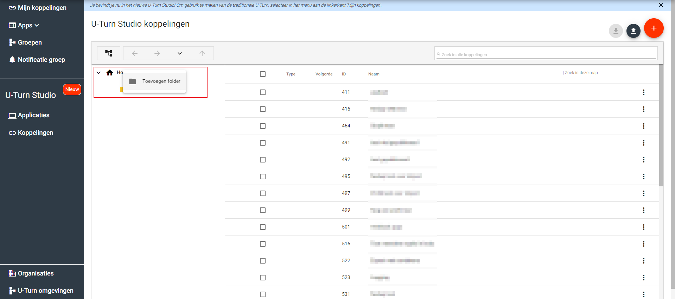Image resolution: width=675 pixels, height=299 pixels.
Task: Select the checkbox for ID 416
Action: pos(263,109)
